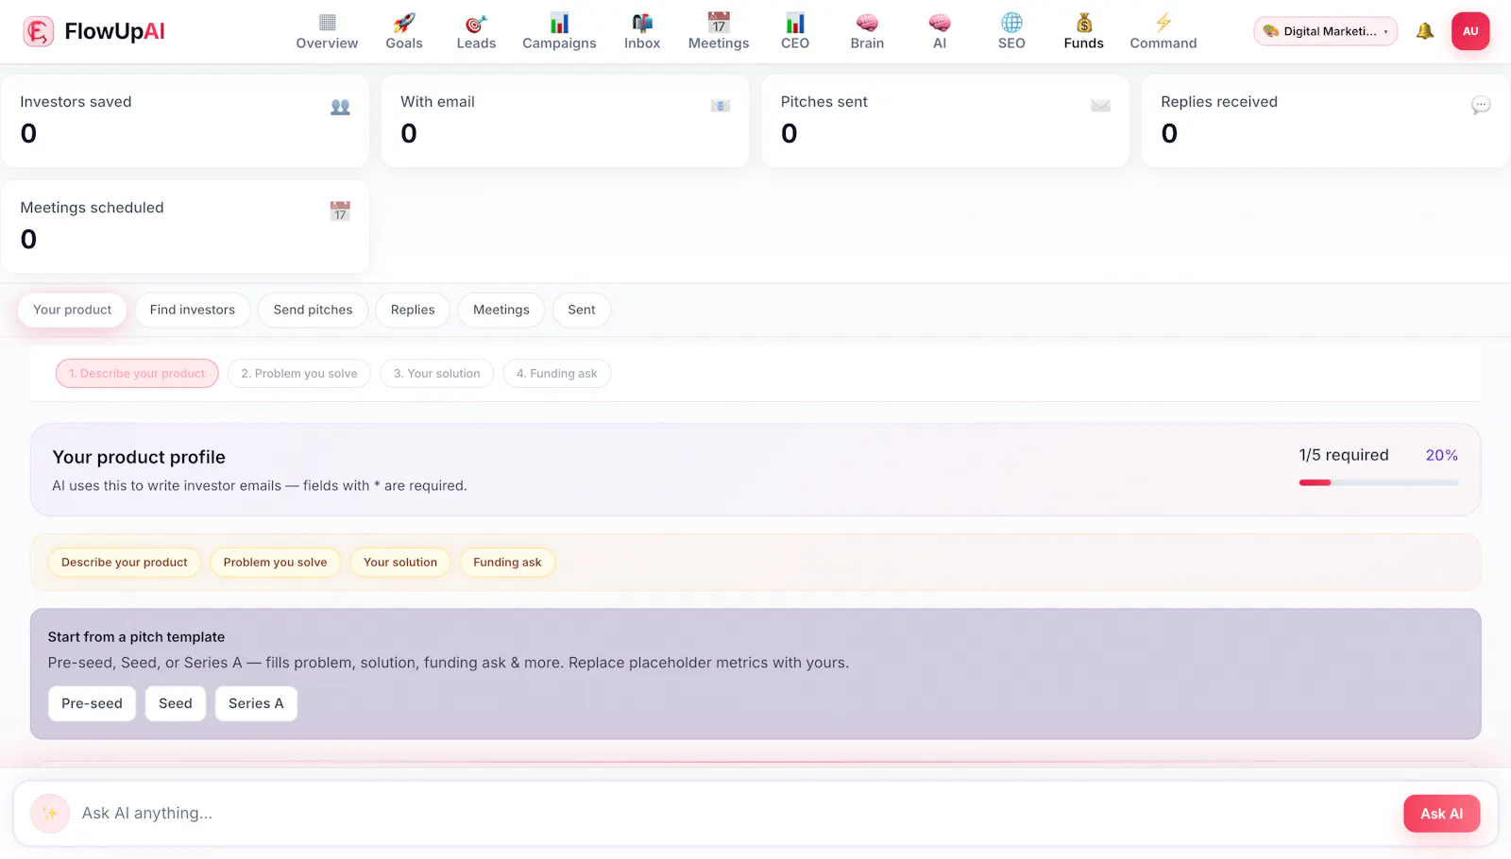1511x859 pixels.
Task: Switch to Meetings tab below stats
Action: [501, 310]
